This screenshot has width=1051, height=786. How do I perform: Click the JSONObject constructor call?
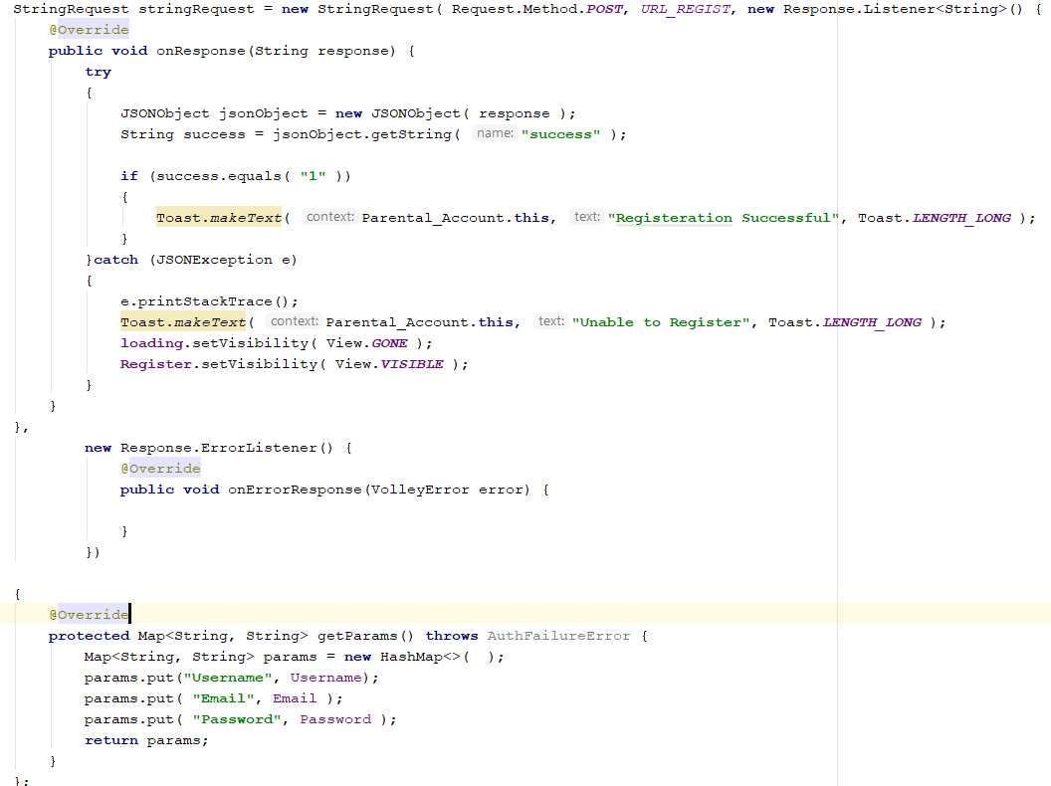click(x=415, y=112)
